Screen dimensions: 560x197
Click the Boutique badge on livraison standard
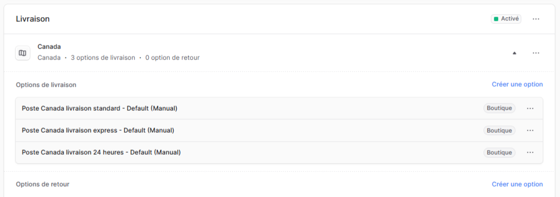[x=499, y=108]
